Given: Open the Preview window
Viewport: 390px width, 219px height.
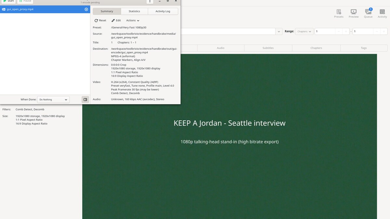Looking at the screenshot, I should (x=354, y=14).
